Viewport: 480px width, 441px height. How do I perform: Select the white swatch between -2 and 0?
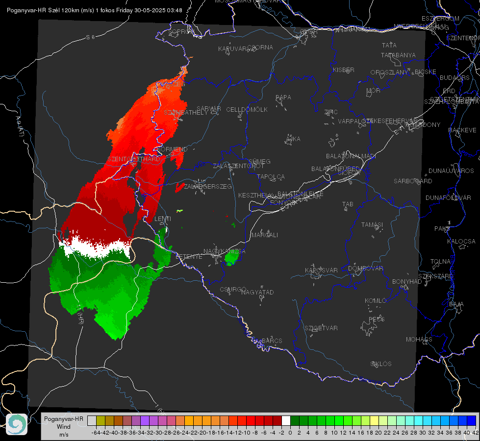click(x=286, y=420)
